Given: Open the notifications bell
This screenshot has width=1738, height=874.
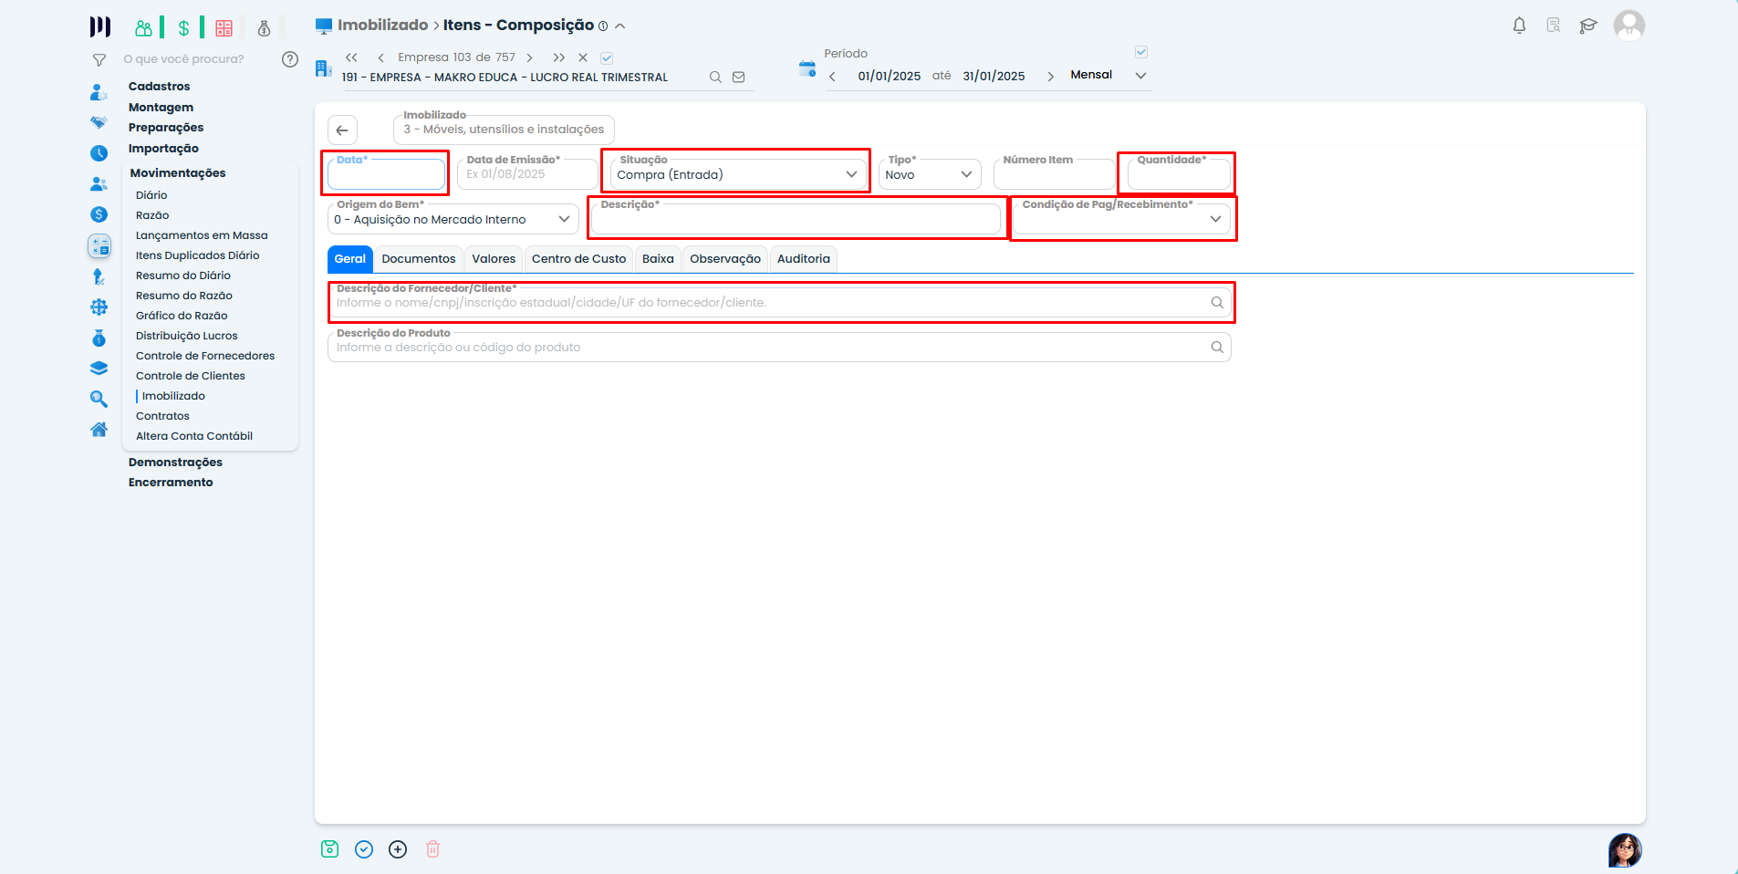Looking at the screenshot, I should pyautogui.click(x=1519, y=26).
